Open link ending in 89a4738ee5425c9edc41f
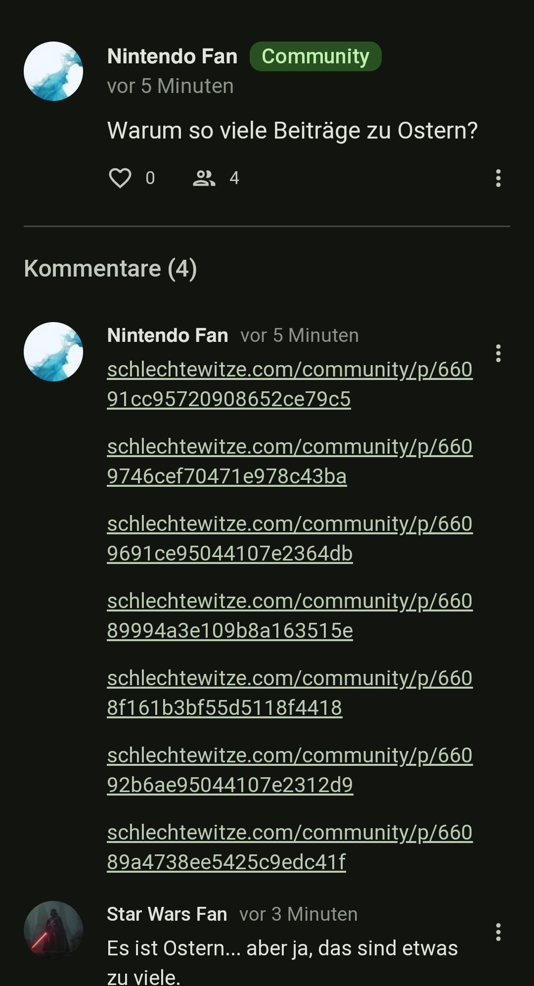The width and height of the screenshot is (534, 986). point(290,847)
